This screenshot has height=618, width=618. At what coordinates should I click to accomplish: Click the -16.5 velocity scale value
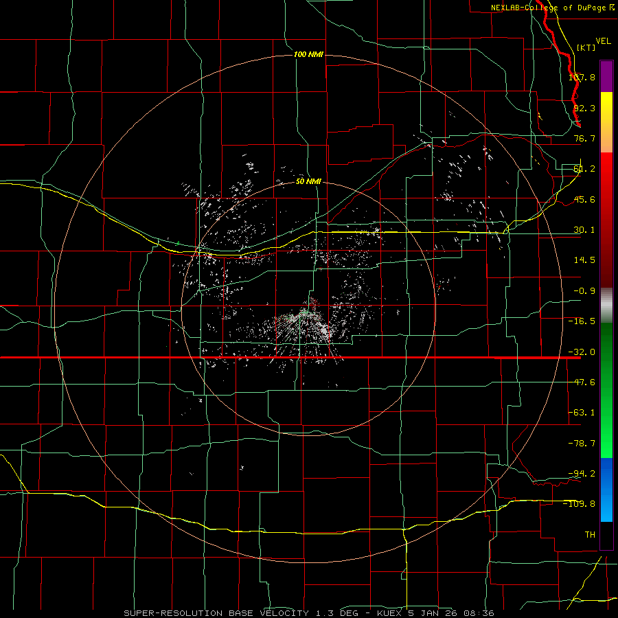click(582, 321)
